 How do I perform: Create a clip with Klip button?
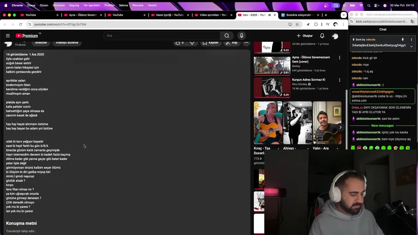pos(232,43)
